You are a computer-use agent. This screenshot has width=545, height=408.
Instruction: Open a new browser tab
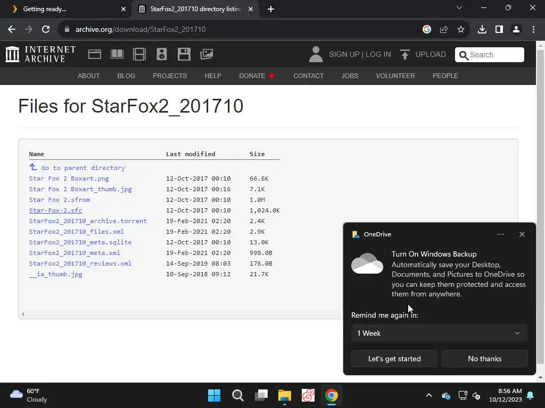tap(271, 9)
